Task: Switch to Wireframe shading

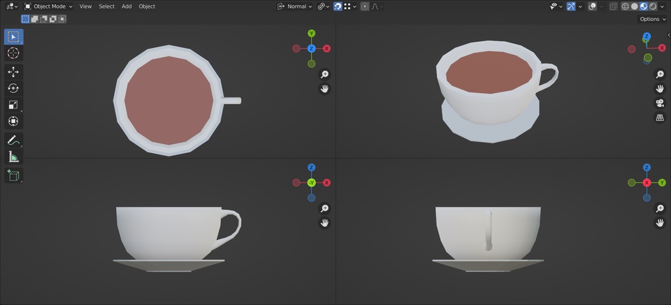Action: [625, 7]
